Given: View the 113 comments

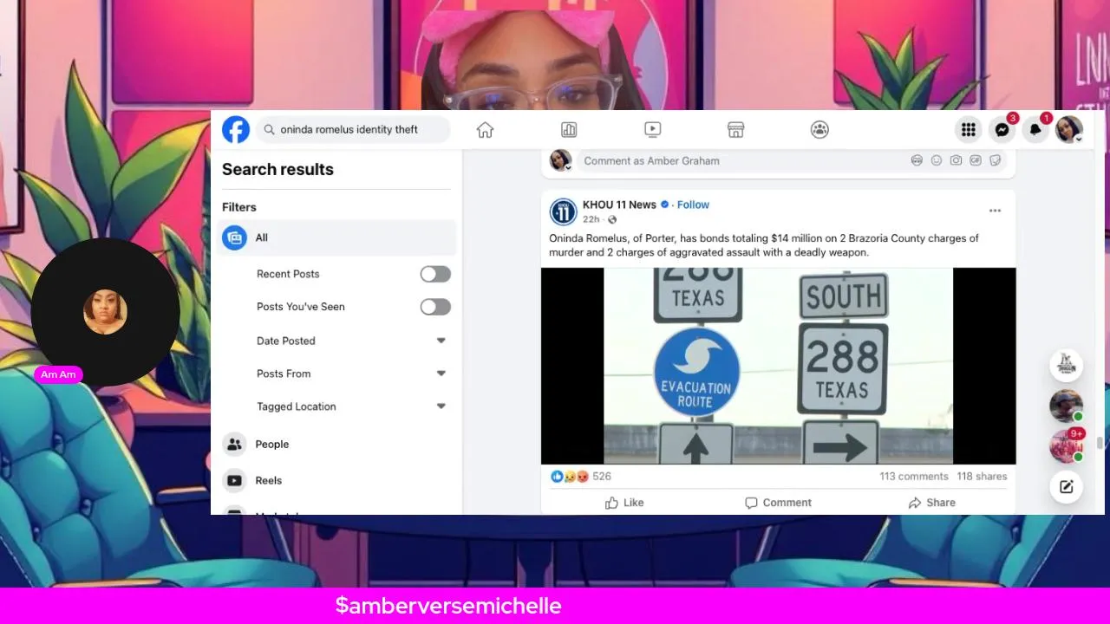Looking at the screenshot, I should point(914,477).
